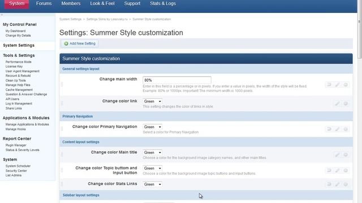The width and height of the screenshot is (362, 203).
Task: Open Share Links link
Action: click(x=14, y=108)
